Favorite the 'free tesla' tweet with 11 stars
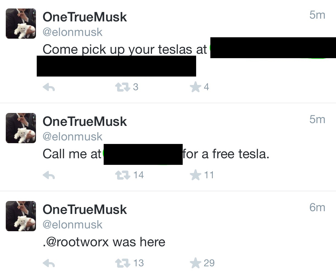This screenshot has height=277, width=336. (195, 175)
